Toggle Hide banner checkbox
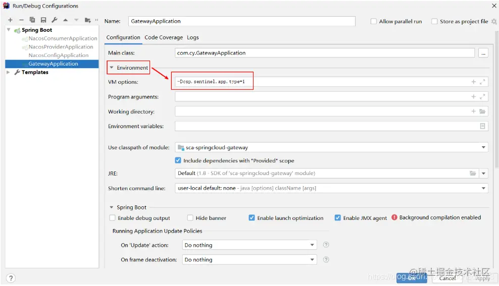 pyautogui.click(x=190, y=218)
